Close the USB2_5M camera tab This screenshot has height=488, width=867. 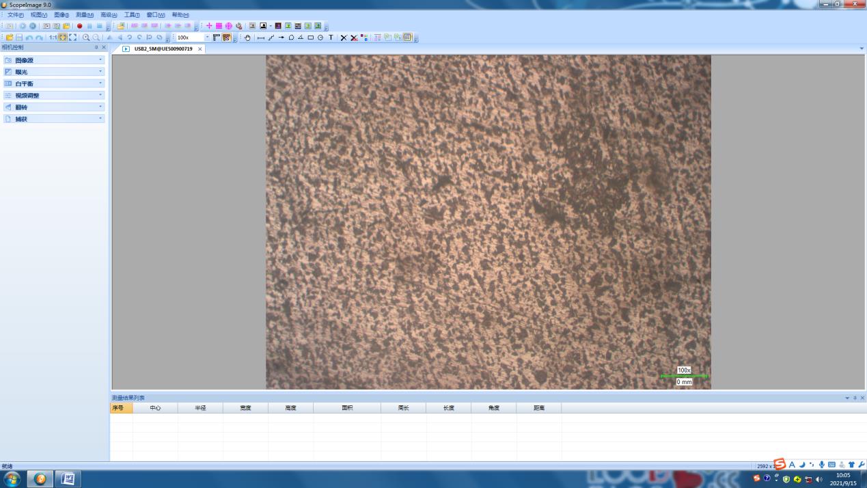pos(200,49)
